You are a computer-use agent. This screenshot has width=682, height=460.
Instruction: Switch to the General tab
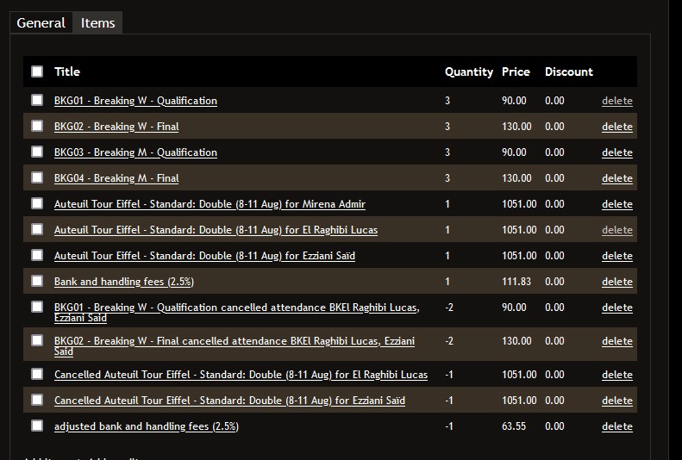point(41,23)
